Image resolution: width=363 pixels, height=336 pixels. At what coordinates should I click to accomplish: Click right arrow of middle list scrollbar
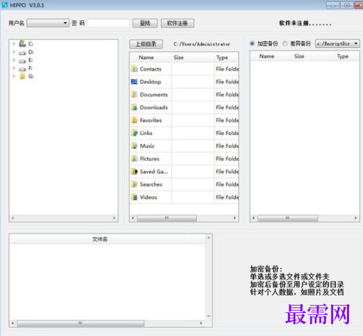(235, 218)
